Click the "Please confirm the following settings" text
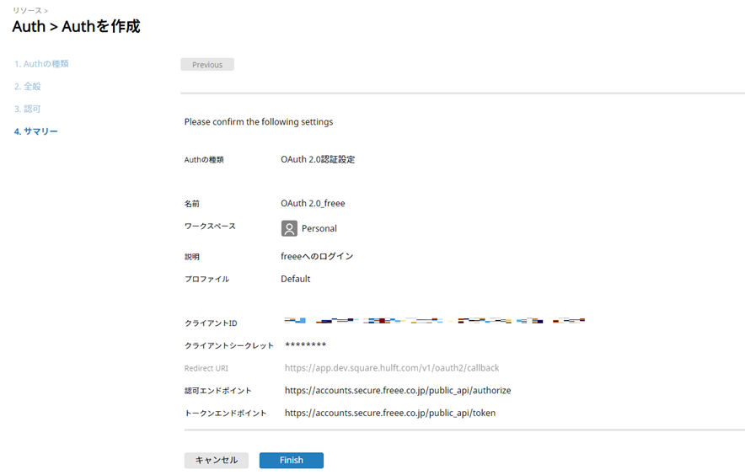Image resolution: width=745 pixels, height=475 pixels. coord(259,122)
